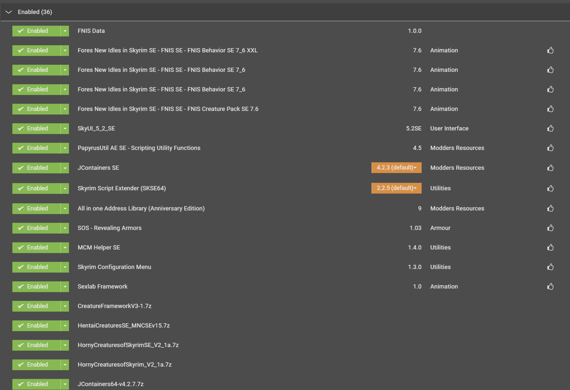Click the Skyrim Configuration Menu name
Viewport: 570px width, 390px height.
(115, 267)
